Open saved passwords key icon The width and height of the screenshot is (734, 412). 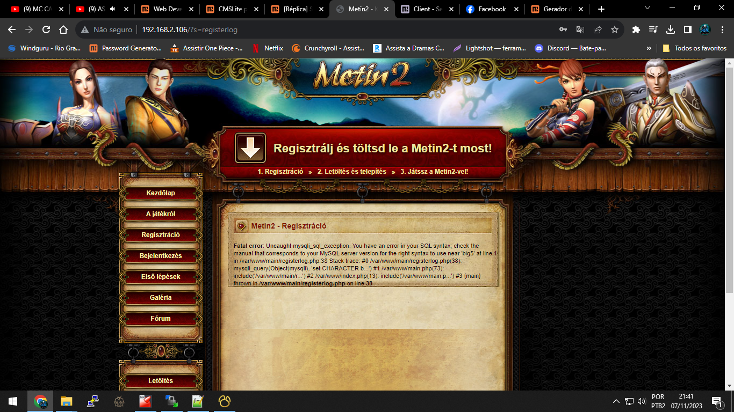pos(563,30)
